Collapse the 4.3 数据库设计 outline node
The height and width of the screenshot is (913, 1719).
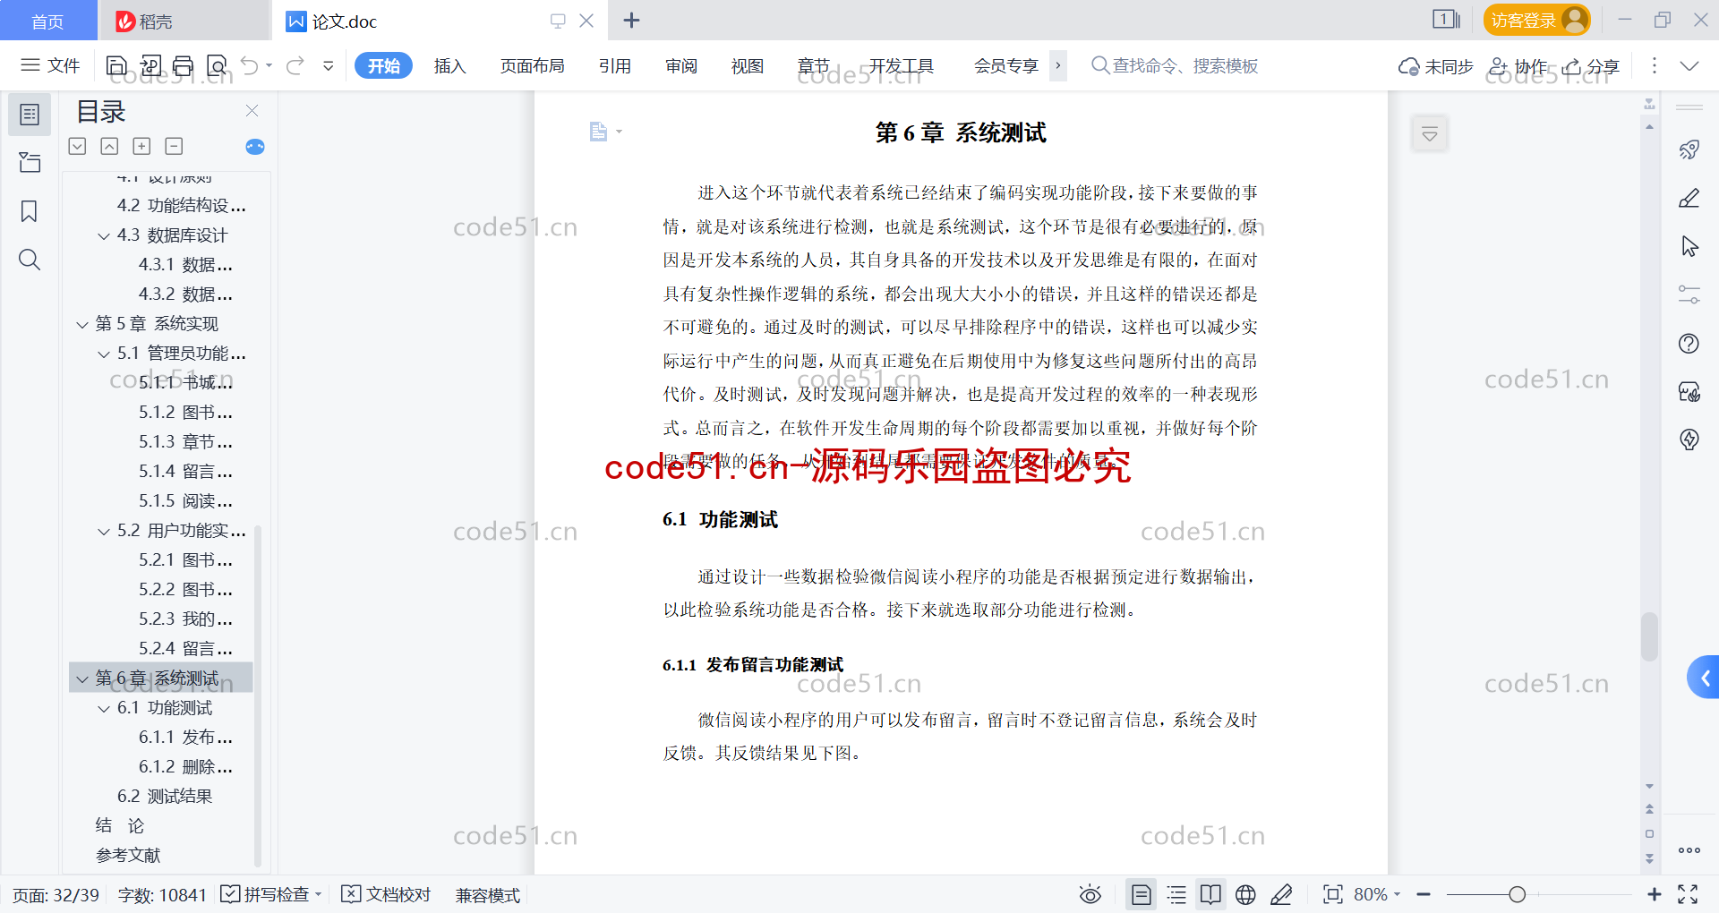coord(104,235)
